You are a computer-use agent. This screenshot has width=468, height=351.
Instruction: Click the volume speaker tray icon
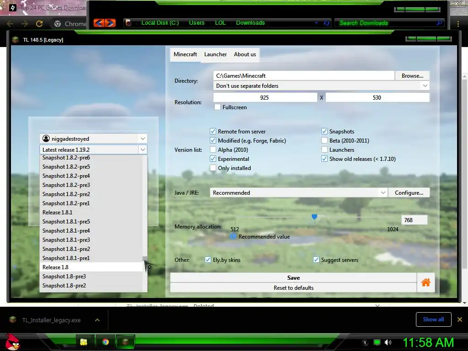coord(388,342)
